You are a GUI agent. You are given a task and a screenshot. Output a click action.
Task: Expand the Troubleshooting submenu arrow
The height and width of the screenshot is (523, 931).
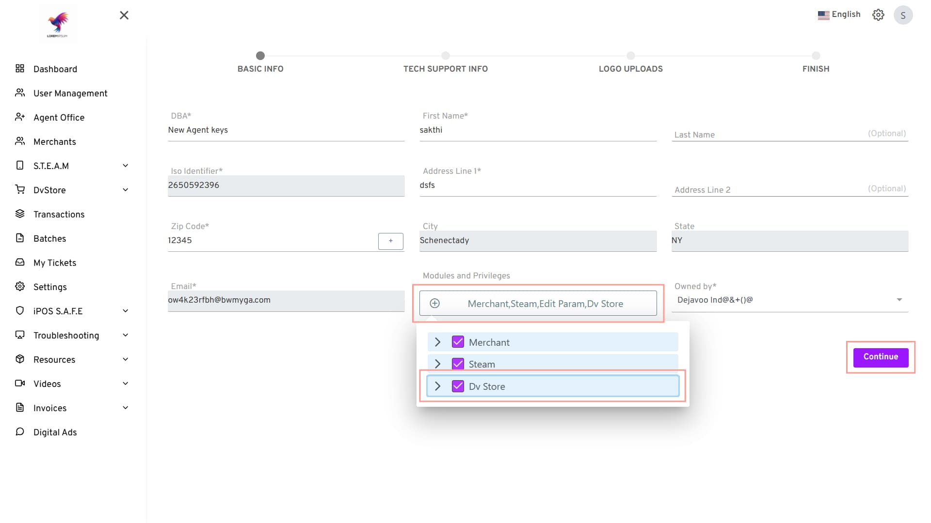pyautogui.click(x=126, y=335)
